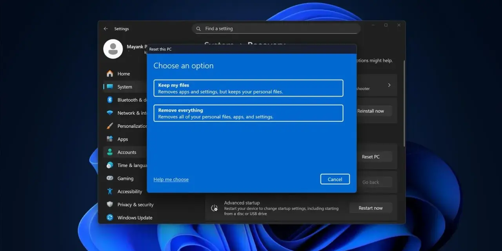Maximize the Settings window

click(x=386, y=25)
